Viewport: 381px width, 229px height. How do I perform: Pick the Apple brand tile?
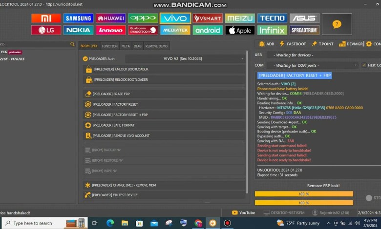tap(239, 30)
